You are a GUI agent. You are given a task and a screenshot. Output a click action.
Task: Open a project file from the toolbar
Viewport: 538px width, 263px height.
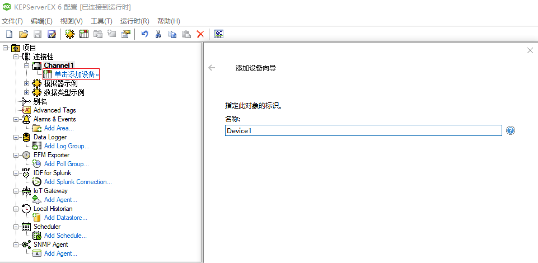tap(23, 34)
